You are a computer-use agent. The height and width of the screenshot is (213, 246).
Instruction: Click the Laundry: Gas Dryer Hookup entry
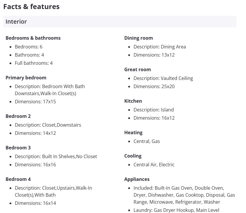pyautogui.click(x=176, y=210)
